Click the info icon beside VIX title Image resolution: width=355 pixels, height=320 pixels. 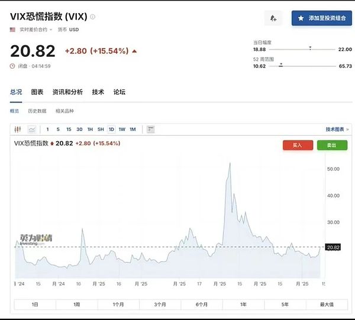[x=92, y=17]
